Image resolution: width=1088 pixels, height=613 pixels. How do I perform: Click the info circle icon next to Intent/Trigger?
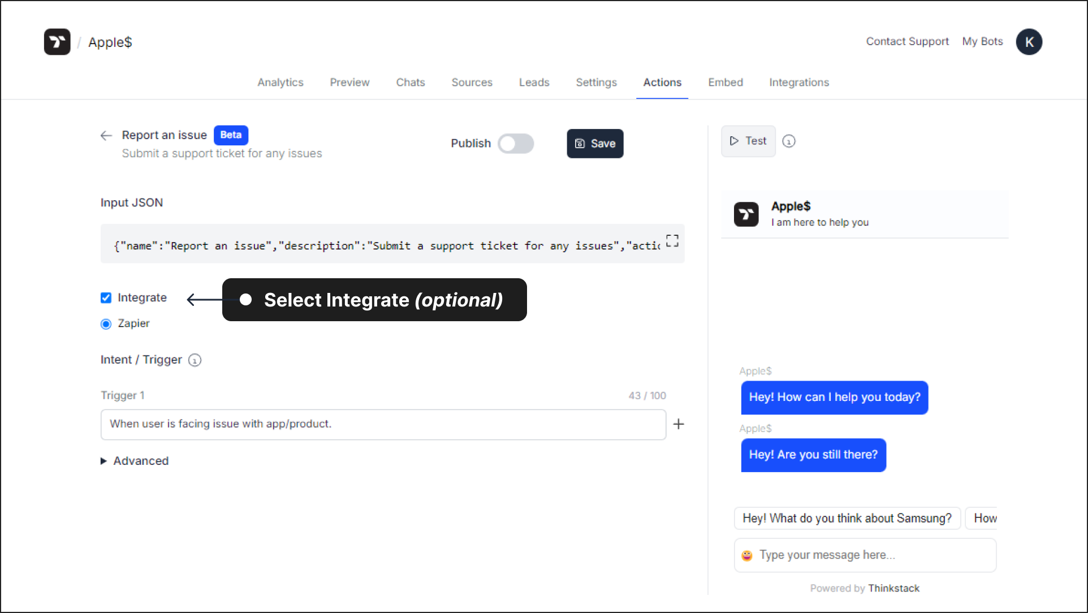coord(196,360)
